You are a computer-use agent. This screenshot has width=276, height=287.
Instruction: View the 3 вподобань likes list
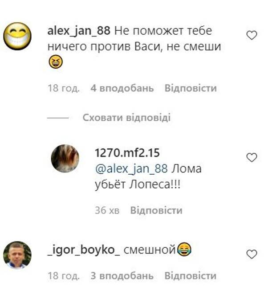coord(122,276)
